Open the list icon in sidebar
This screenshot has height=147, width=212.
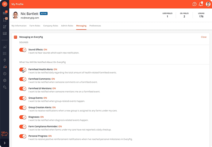[x=5, y=53]
